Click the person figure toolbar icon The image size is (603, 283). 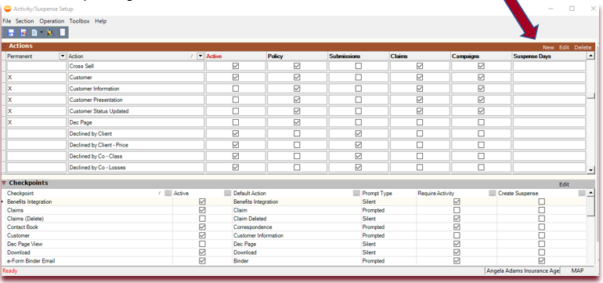[x=50, y=33]
